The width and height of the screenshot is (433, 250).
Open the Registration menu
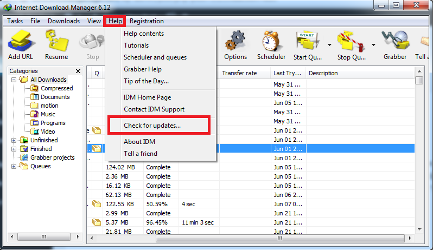click(x=147, y=21)
